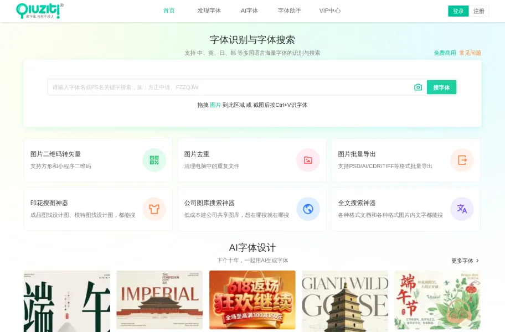
Task: Click the batch export orange icon
Action: 462,160
